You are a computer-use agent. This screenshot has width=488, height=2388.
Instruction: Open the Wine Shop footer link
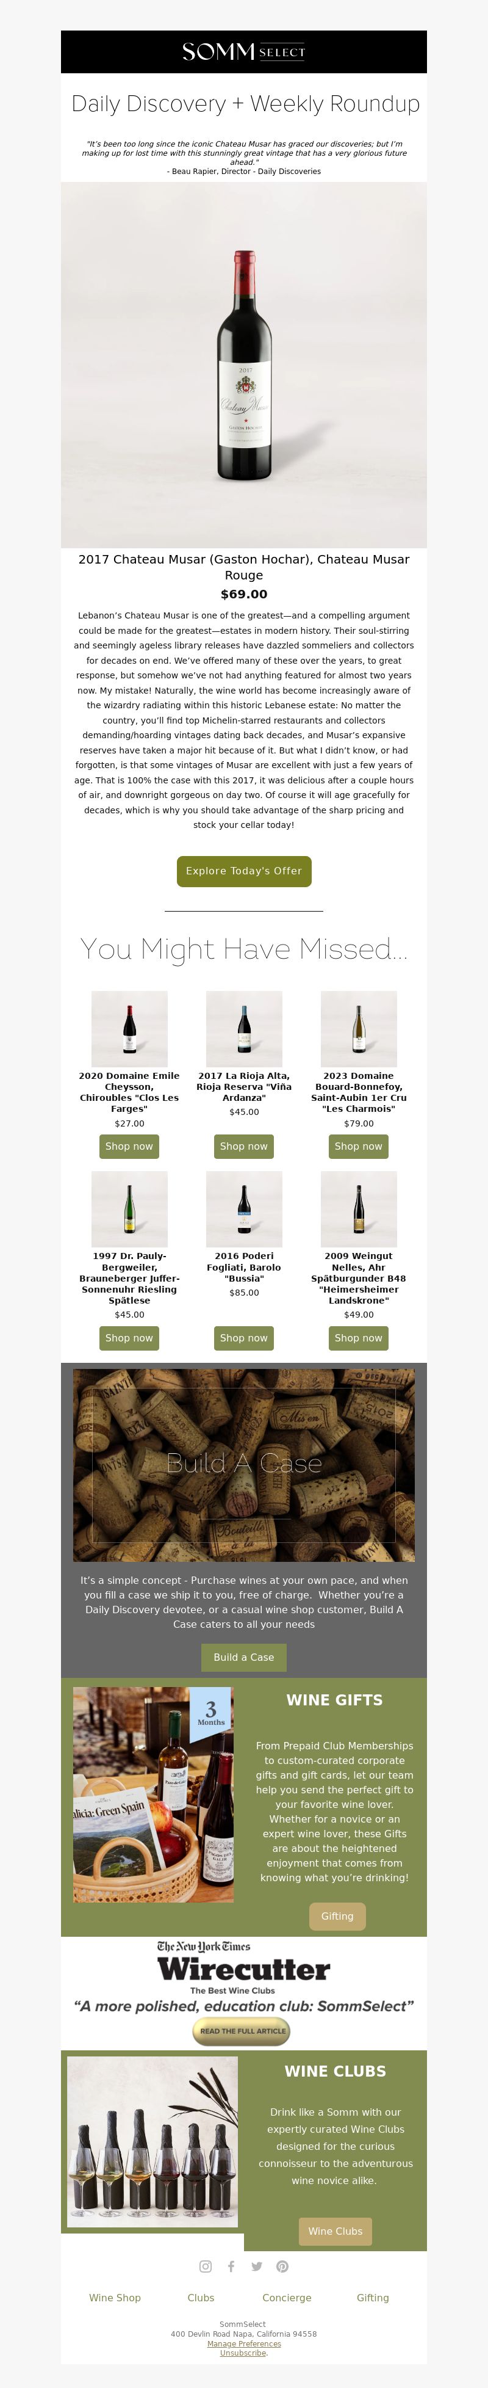pyautogui.click(x=115, y=2297)
